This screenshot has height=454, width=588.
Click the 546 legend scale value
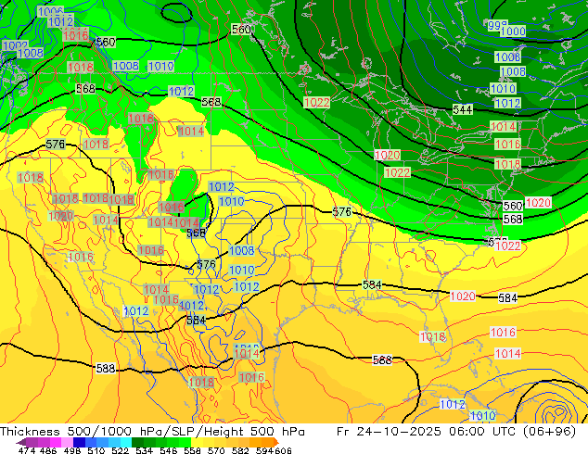(169, 450)
